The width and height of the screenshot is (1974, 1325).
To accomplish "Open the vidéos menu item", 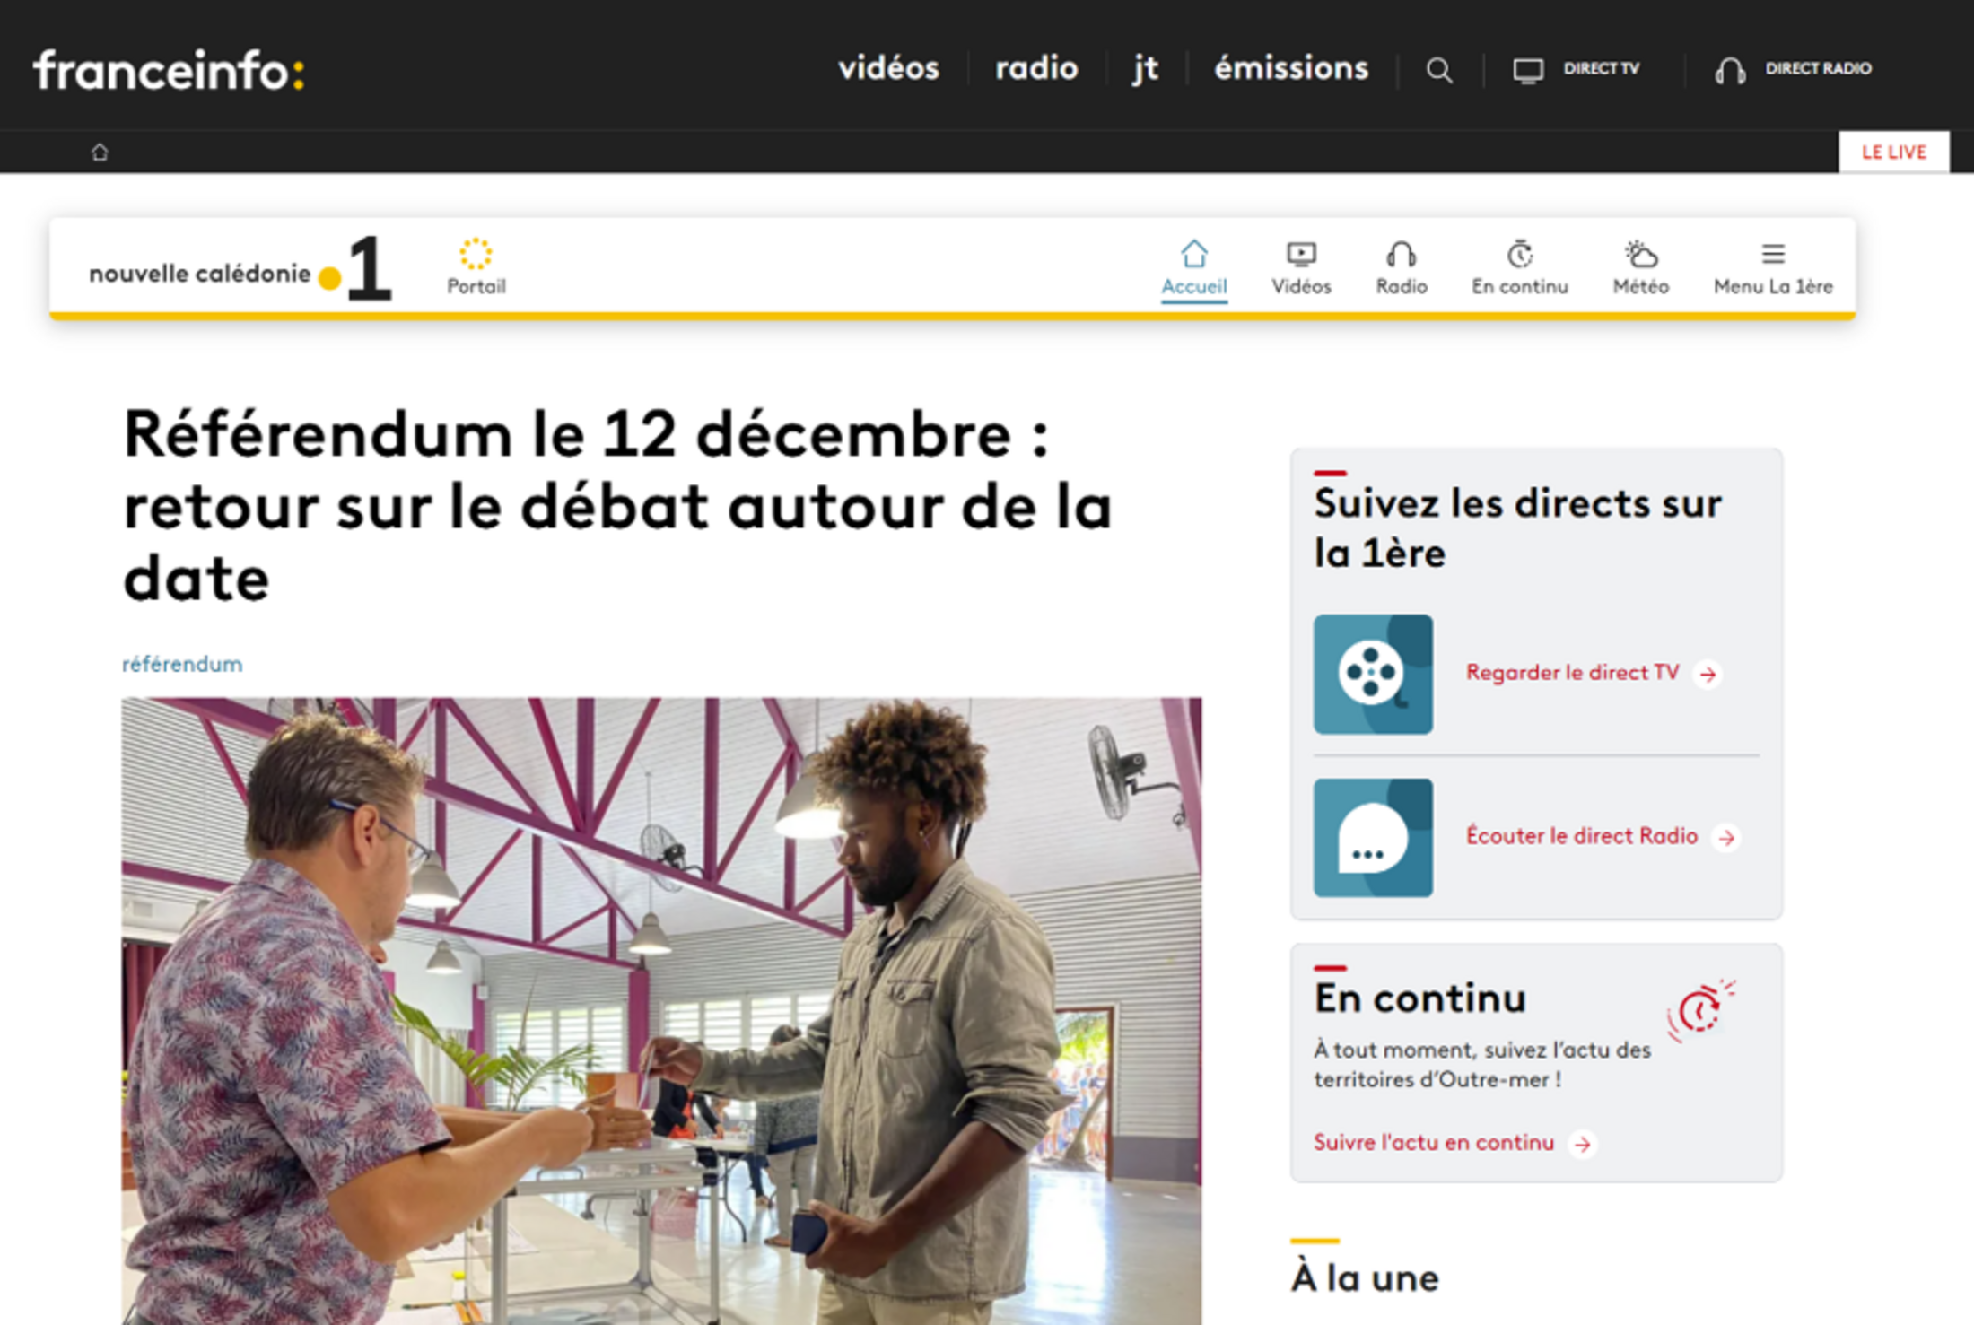I will pyautogui.click(x=888, y=68).
